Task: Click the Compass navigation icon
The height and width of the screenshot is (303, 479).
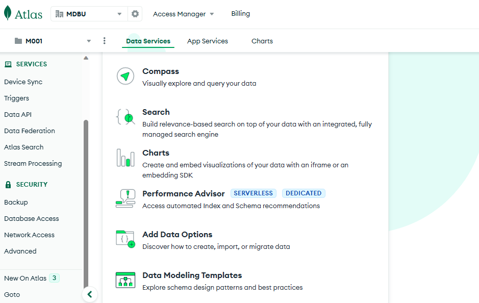Action: [x=125, y=77]
